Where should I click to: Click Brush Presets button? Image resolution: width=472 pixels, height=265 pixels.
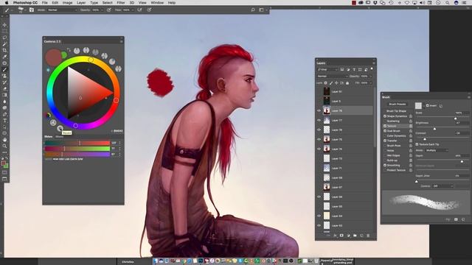click(398, 105)
